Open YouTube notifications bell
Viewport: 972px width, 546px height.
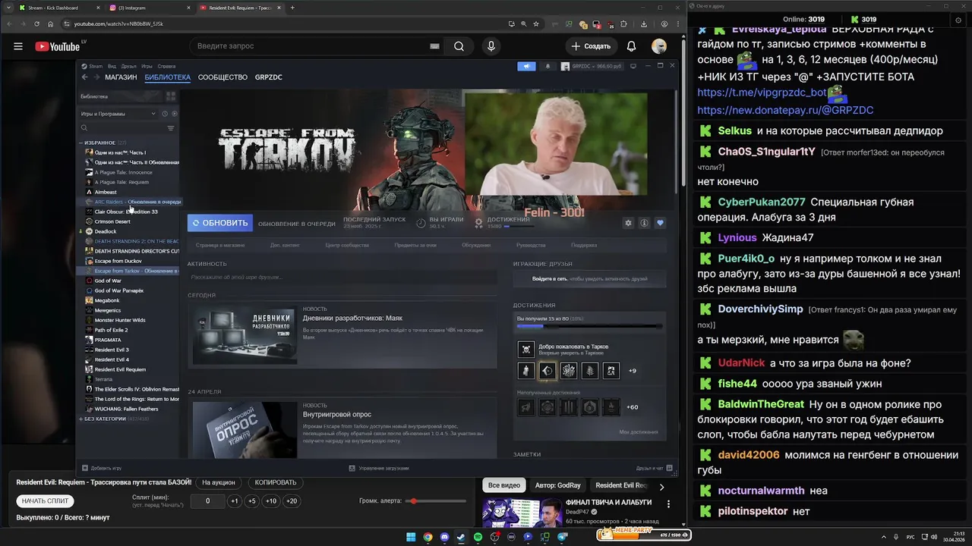point(631,46)
